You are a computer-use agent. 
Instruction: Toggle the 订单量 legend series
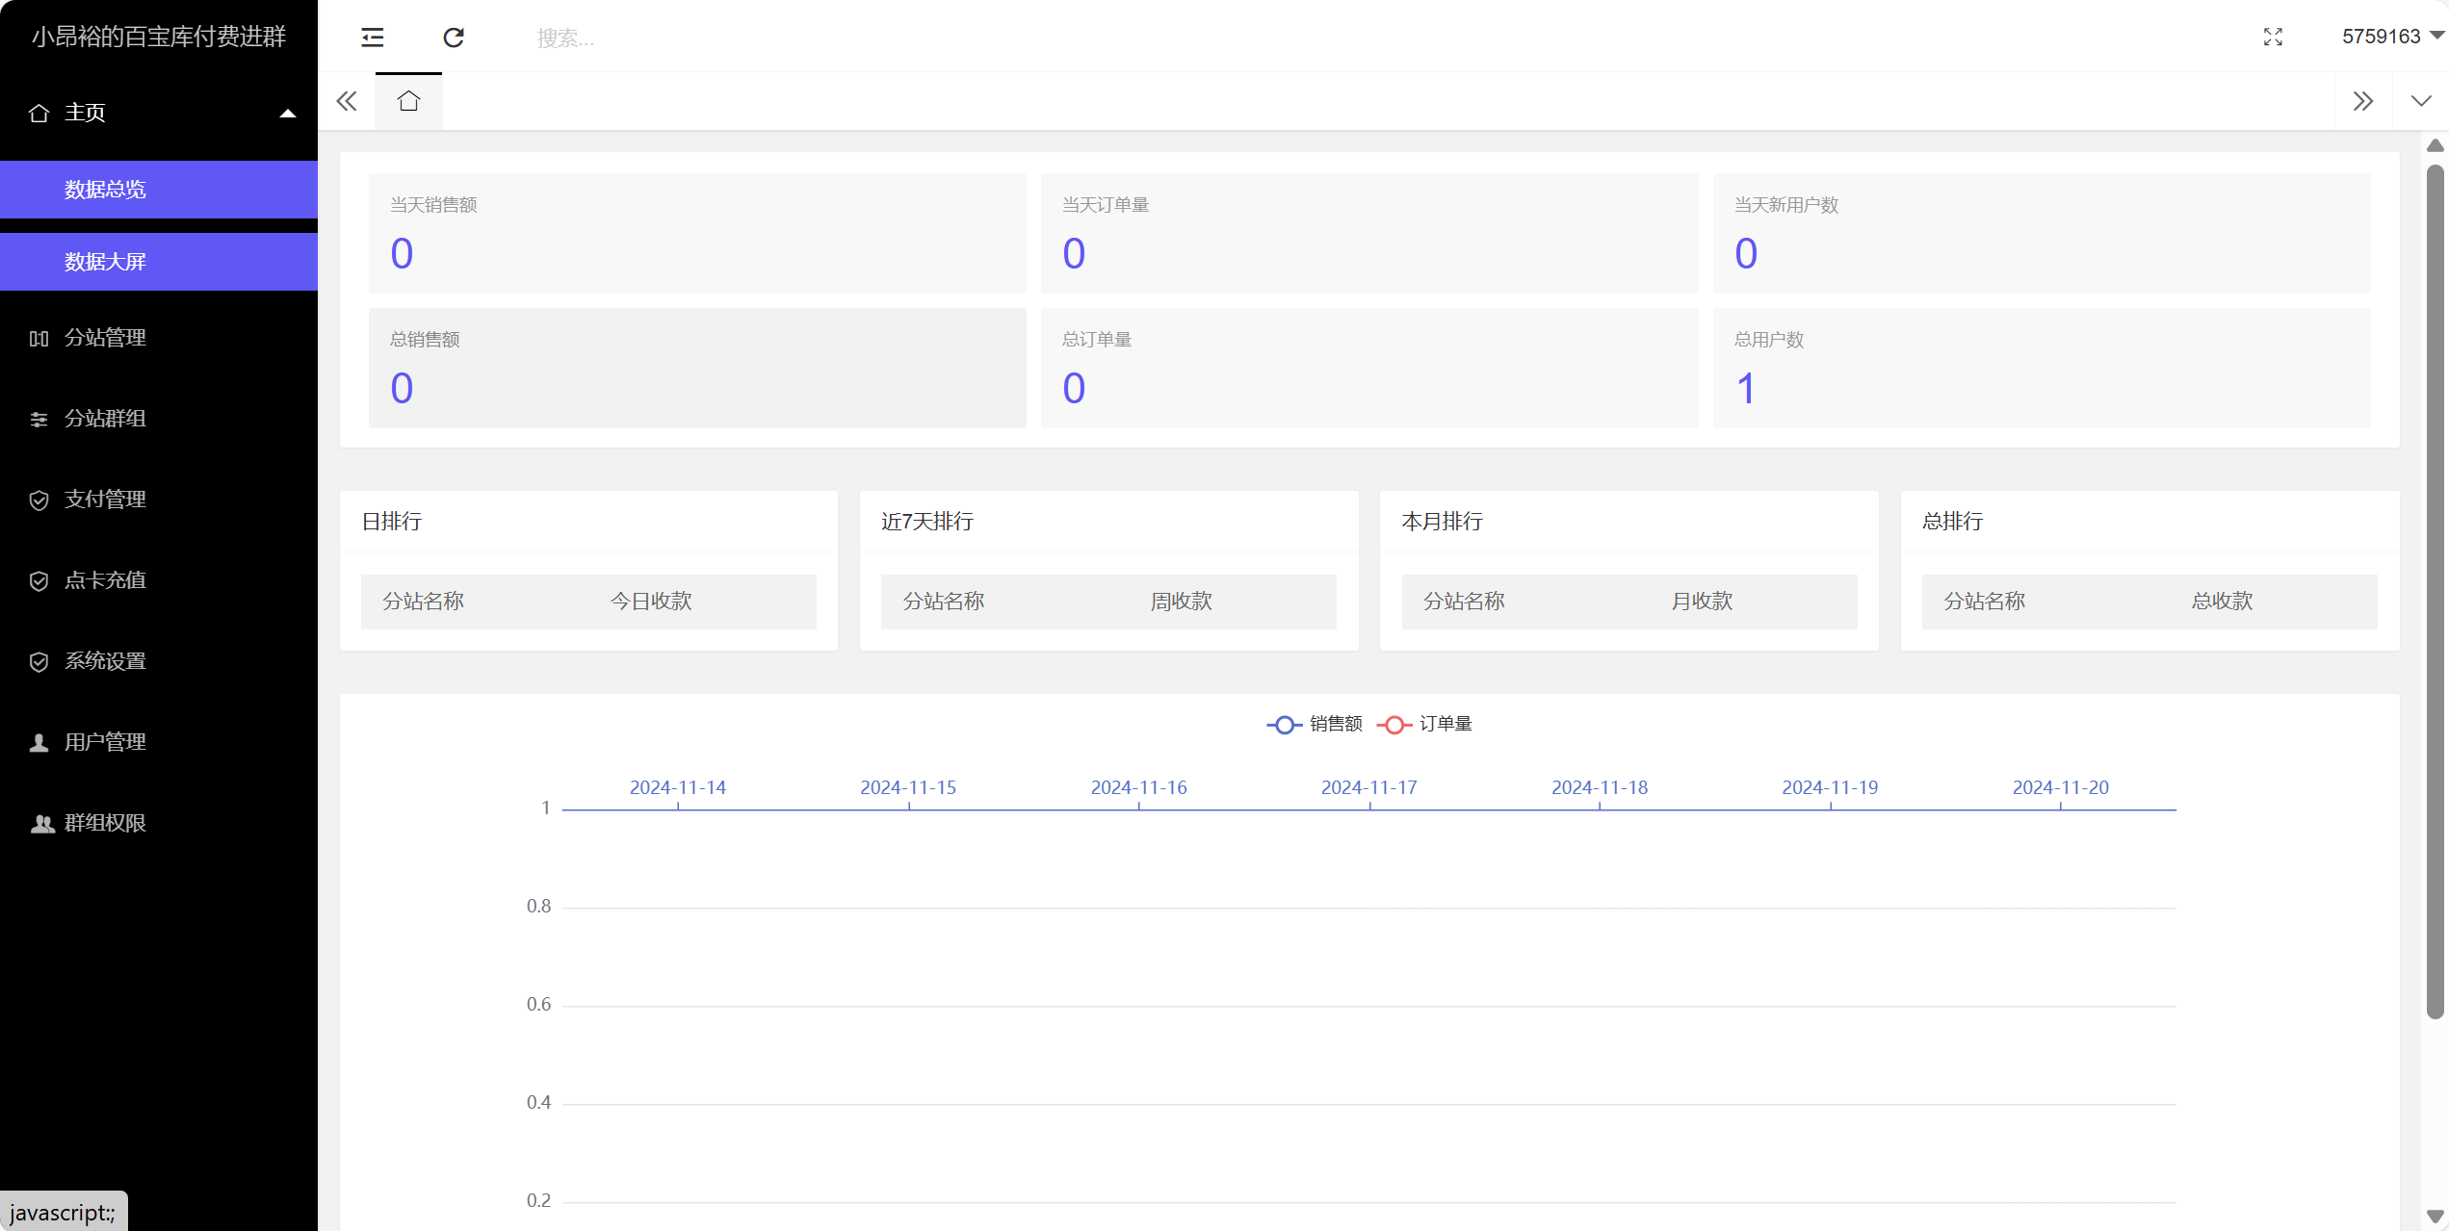coord(1425,724)
